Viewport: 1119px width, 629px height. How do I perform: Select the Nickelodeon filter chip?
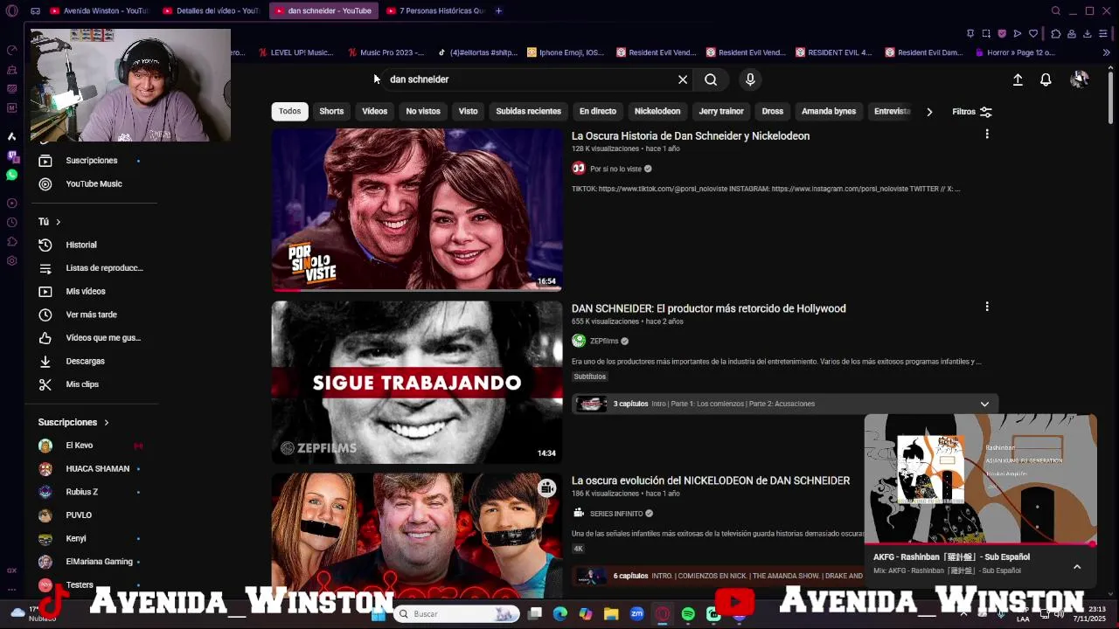click(x=657, y=111)
